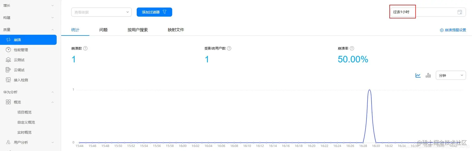Click the calendar icon in date field
This screenshot has width=472, height=151.
[x=460, y=12]
